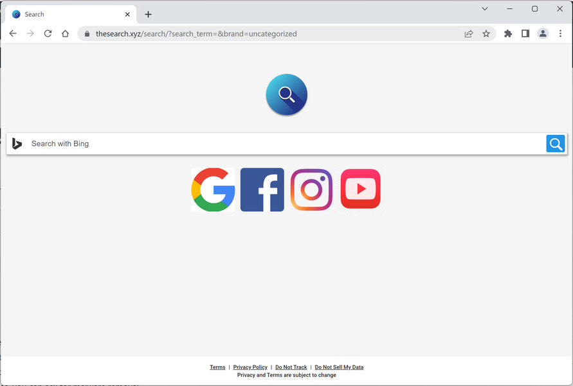Open the user profile menu
Viewport: 573px width, 386px height.
[x=543, y=33]
